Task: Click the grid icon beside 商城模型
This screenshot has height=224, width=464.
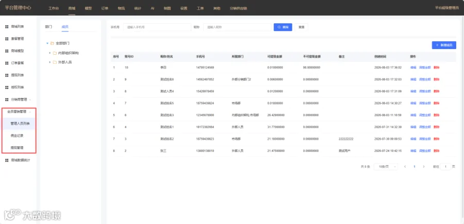Action: (7, 51)
